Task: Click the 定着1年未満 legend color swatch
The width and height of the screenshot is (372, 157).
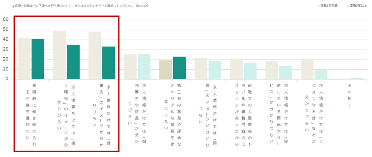Action: 318,6
